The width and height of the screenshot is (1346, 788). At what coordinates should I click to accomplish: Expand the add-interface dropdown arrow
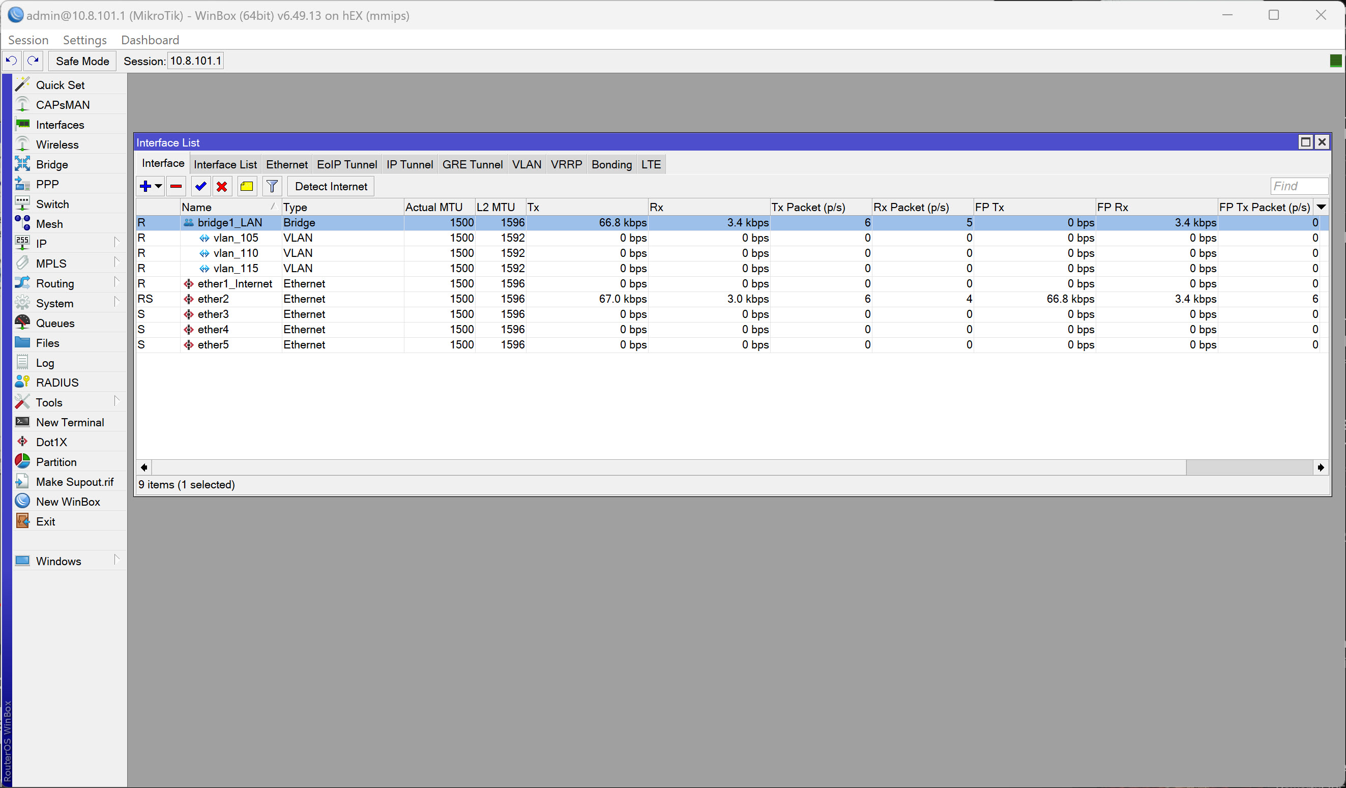click(158, 187)
